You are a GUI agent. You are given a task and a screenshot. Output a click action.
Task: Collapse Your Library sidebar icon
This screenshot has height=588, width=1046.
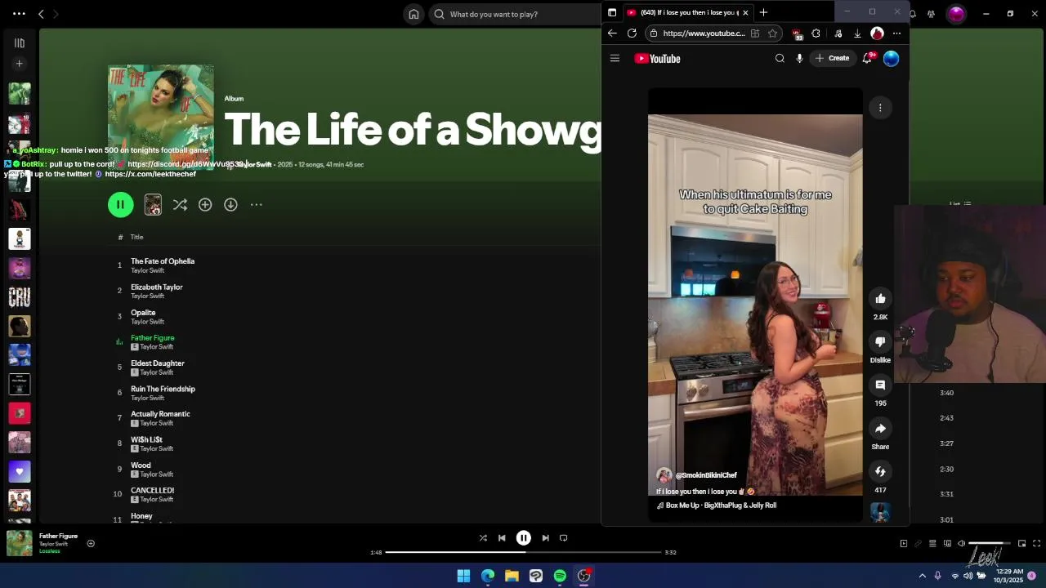20,42
